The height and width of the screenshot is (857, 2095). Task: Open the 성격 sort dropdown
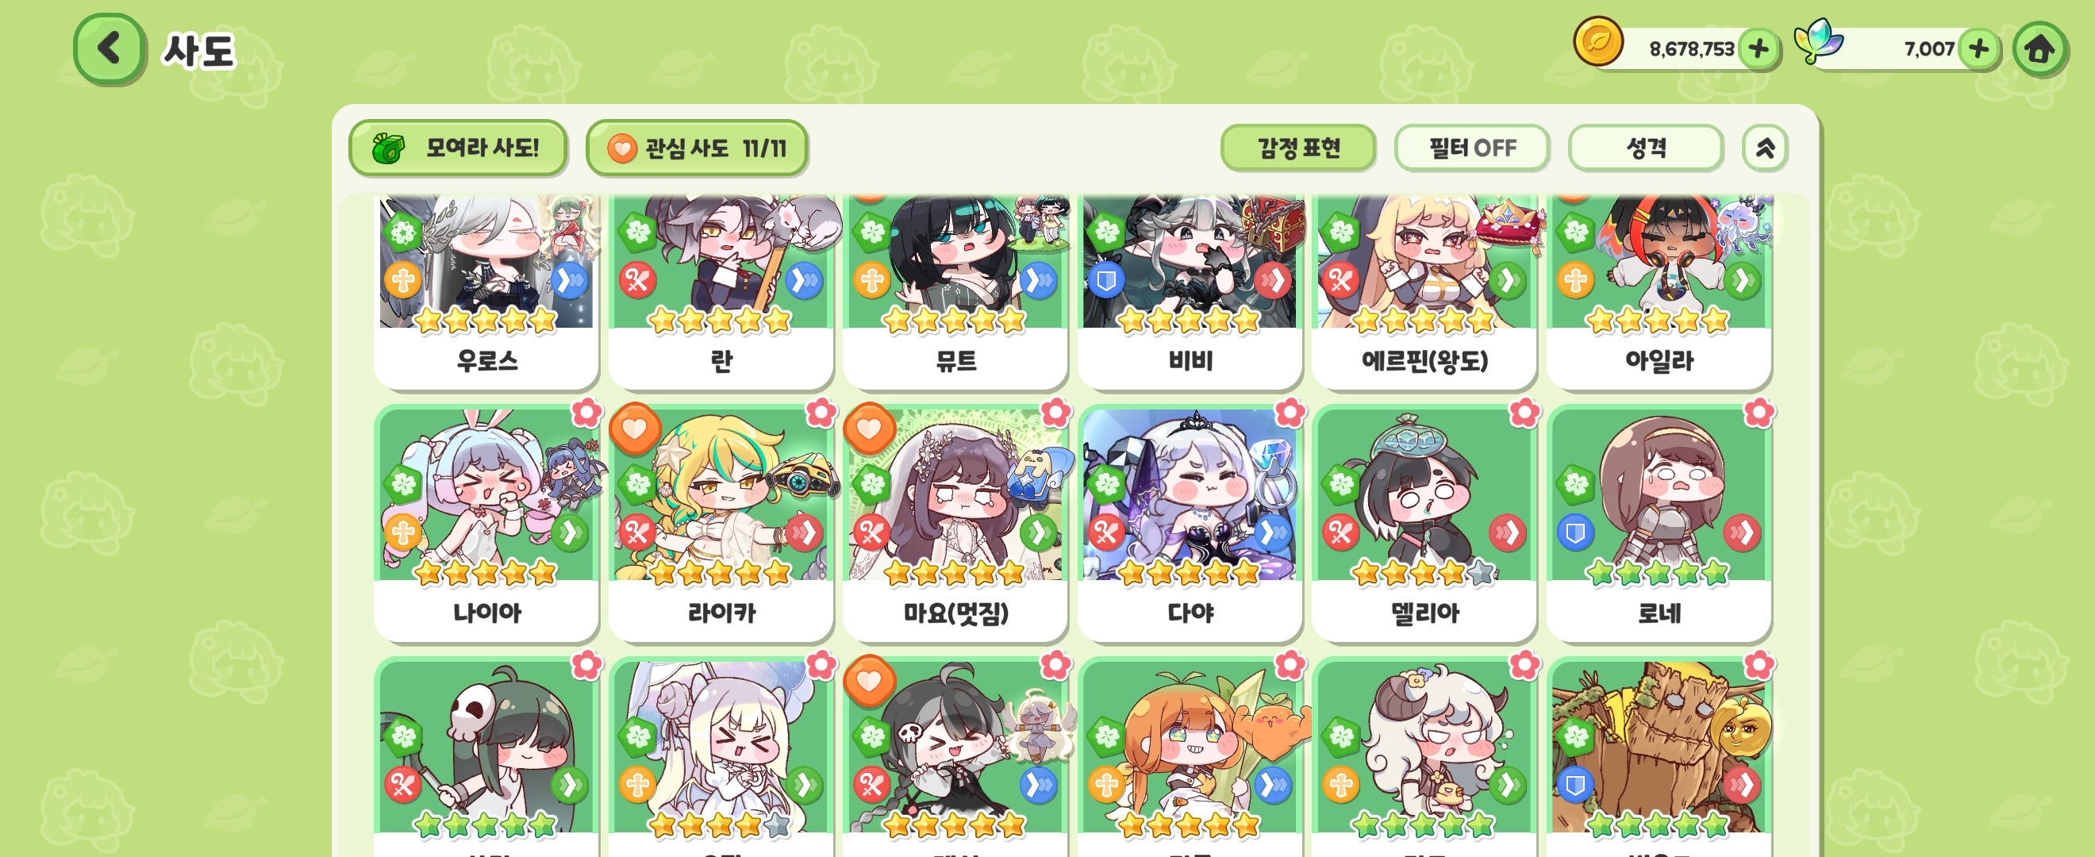(1645, 148)
